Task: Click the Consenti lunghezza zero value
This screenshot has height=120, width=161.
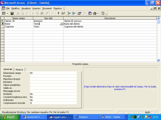Action: [53, 97]
